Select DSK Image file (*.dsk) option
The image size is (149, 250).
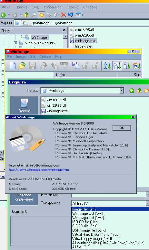click(x=110, y=230)
